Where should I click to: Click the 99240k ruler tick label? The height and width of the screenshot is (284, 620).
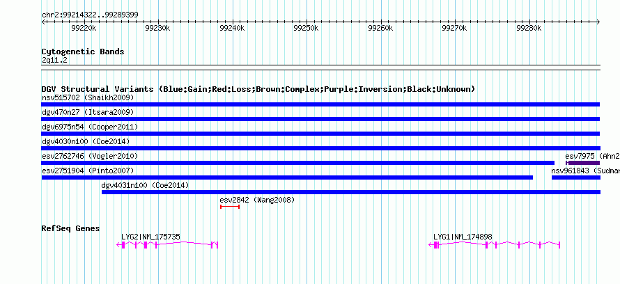pos(232,28)
